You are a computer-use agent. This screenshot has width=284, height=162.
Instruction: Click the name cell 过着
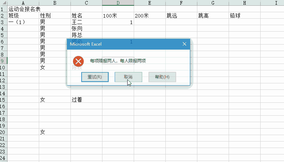86,99
